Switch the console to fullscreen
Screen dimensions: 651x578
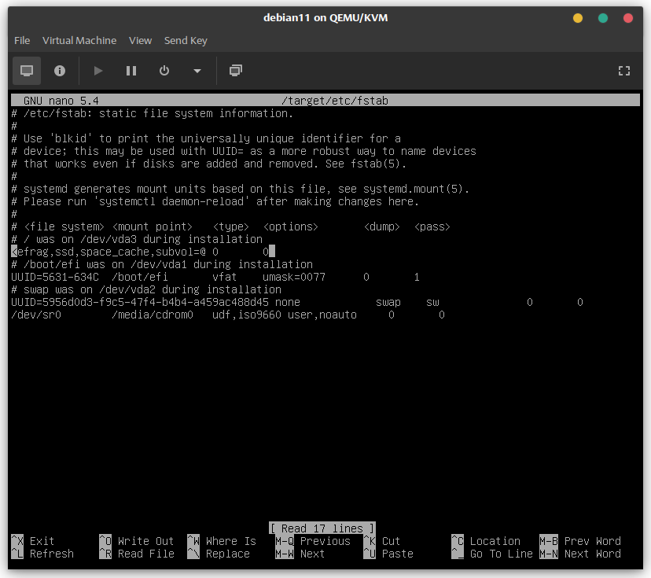tap(624, 71)
